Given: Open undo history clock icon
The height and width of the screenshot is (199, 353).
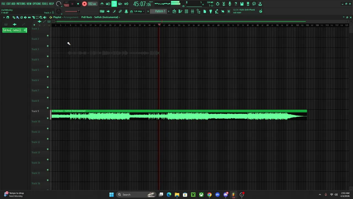Looking at the screenshot, I should point(218,4).
